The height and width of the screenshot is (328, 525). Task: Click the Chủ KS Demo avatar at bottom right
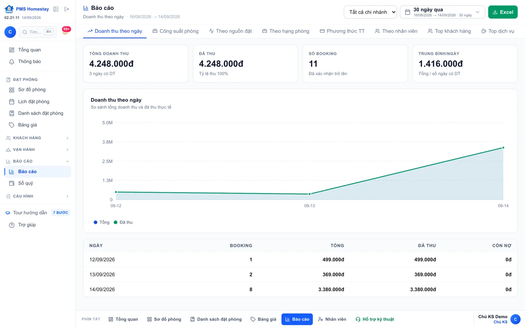point(515,319)
